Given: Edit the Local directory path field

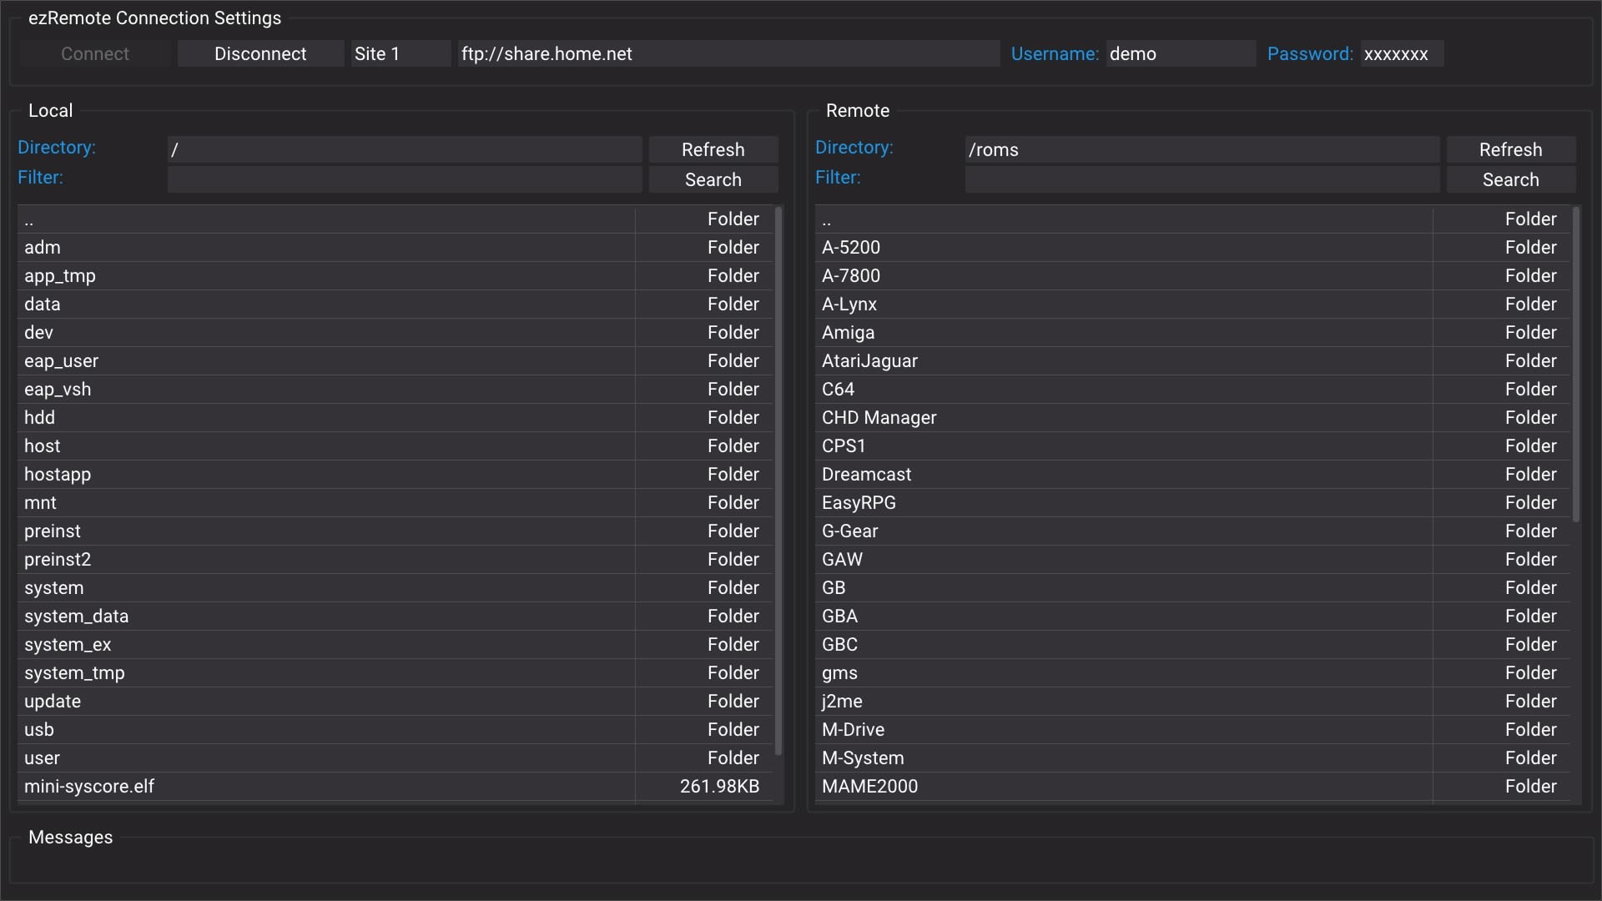Looking at the screenshot, I should (405, 149).
